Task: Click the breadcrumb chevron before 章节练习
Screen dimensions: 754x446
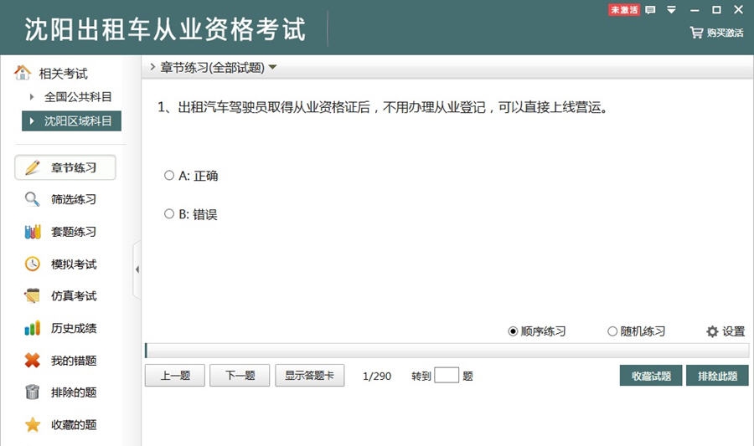Action: (152, 67)
